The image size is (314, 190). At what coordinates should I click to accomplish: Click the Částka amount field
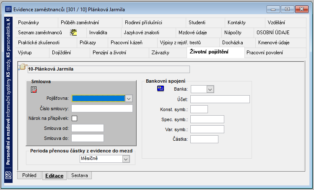[x=204, y=139]
